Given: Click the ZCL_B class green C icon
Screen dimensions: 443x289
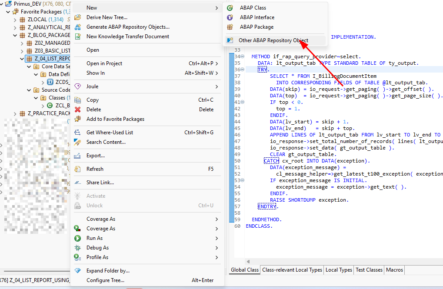Looking at the screenshot, I should [50, 105].
